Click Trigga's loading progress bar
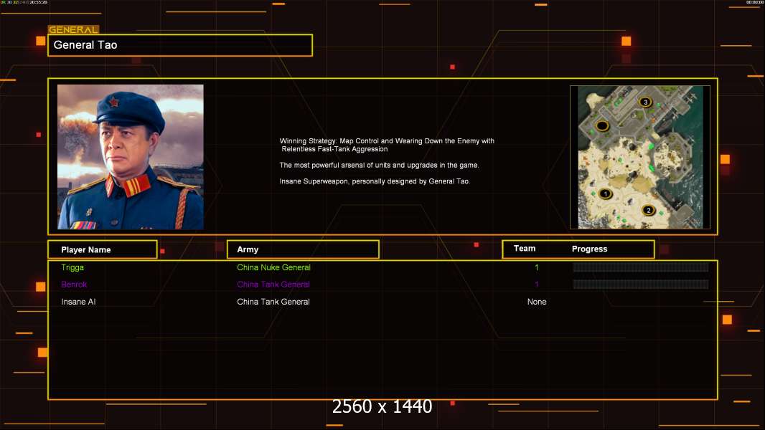 point(641,267)
